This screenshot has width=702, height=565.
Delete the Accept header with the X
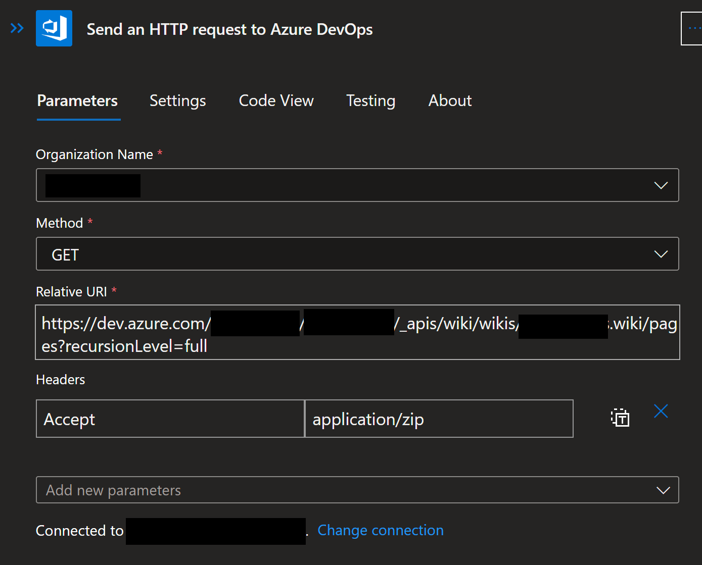661,411
